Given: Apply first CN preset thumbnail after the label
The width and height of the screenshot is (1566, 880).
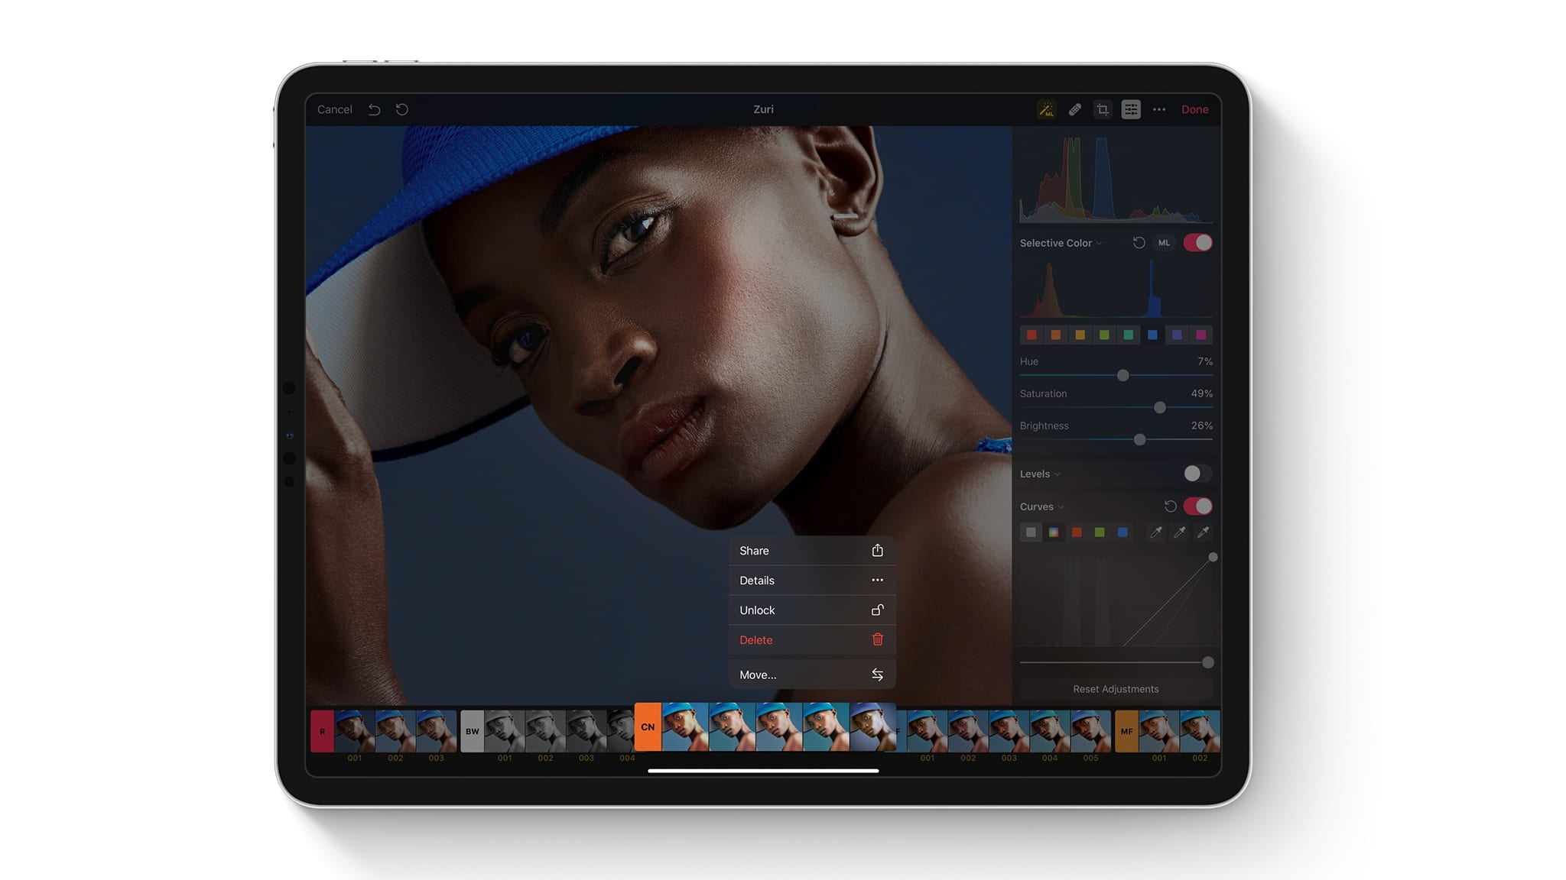Looking at the screenshot, I should point(685,727).
